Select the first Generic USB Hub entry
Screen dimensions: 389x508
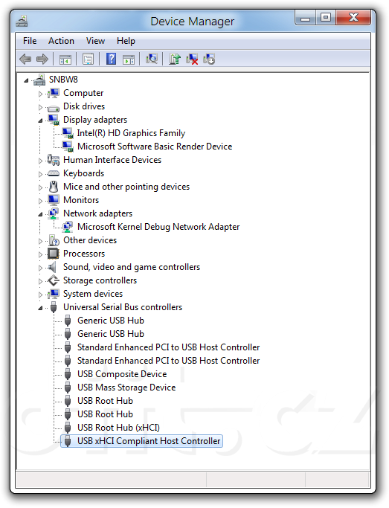coord(111,321)
